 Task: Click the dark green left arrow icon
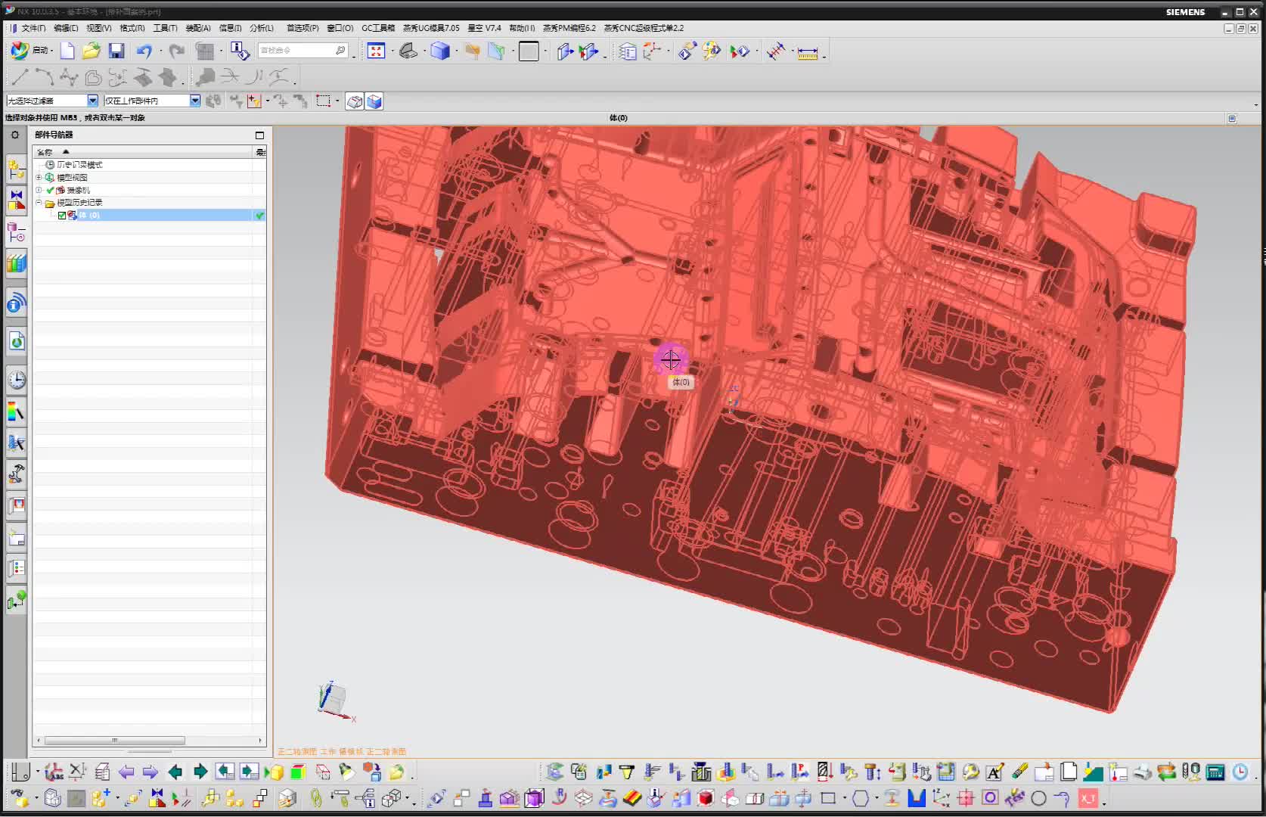click(175, 772)
